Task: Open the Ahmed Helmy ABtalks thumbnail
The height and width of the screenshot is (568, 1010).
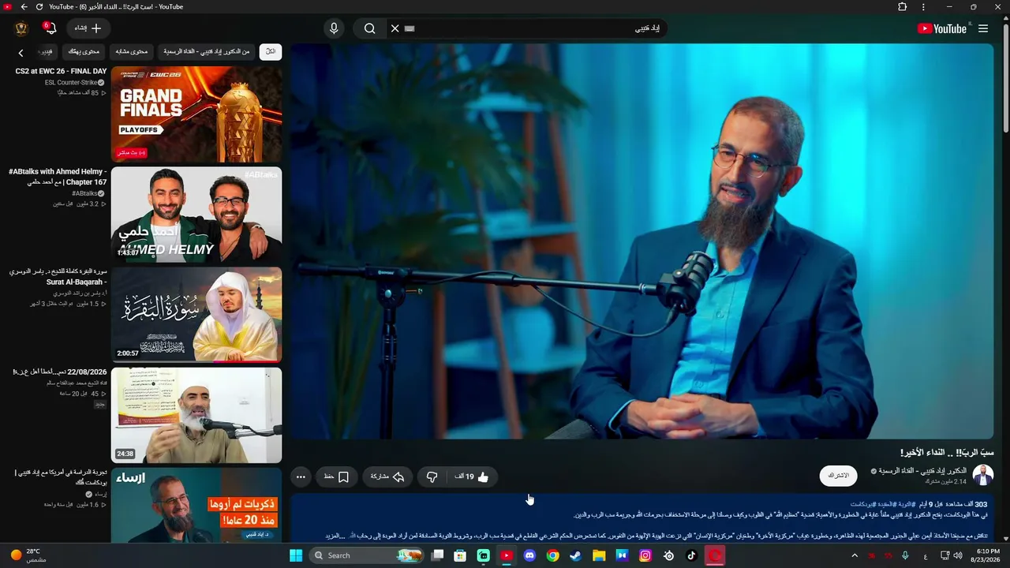Action: 196,215
